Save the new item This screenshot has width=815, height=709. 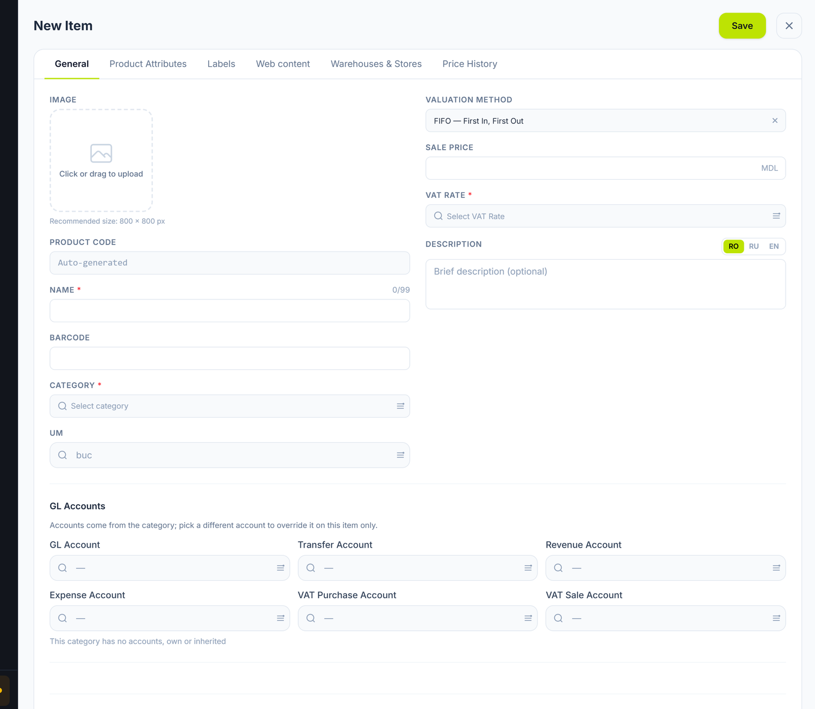[742, 26]
